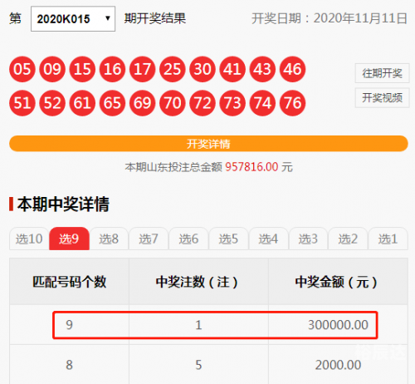Viewport: 415px width, 384px height.
Task: Click the red ball numbered 76
Action: (292, 103)
